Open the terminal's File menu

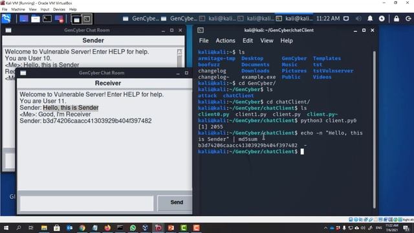pyautogui.click(x=204, y=41)
